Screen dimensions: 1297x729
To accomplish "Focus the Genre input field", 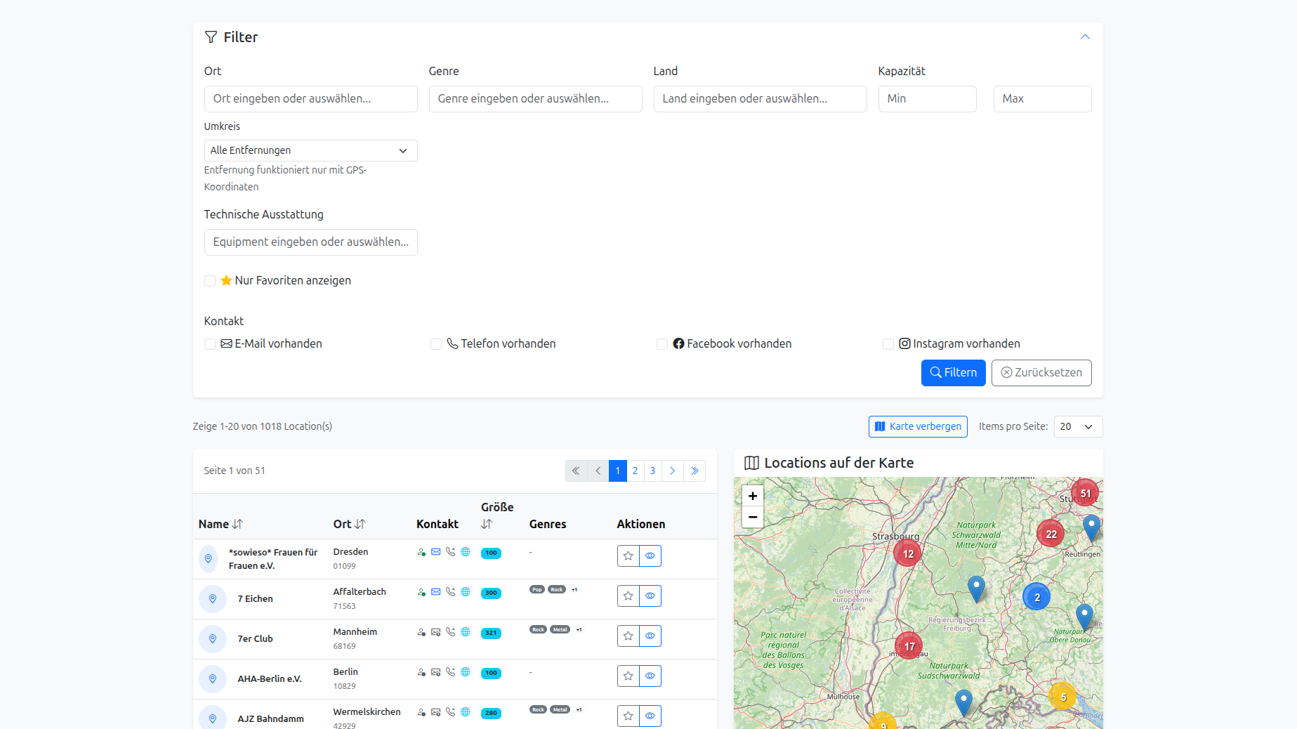I will point(535,99).
